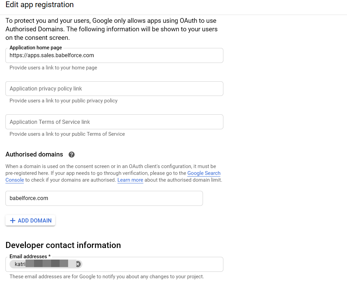347x281 pixels.
Task: Click the Developer contact information heading
Action: tap(63, 245)
